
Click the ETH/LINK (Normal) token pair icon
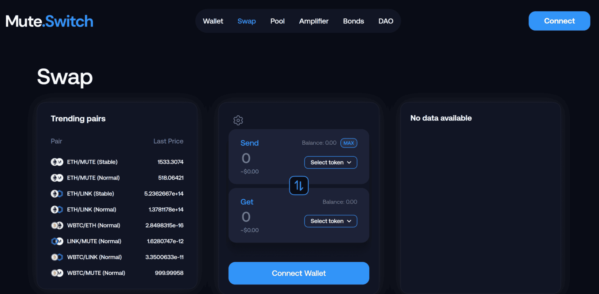[57, 209]
